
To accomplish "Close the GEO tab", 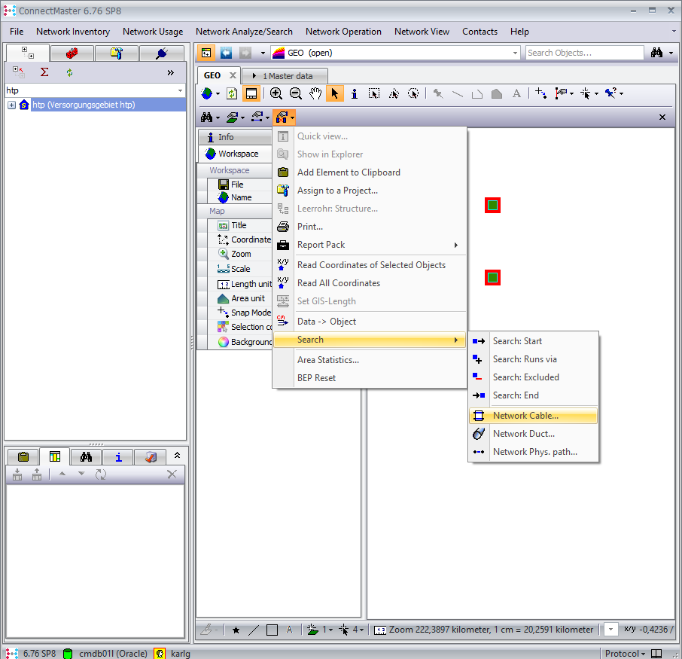I will point(233,75).
